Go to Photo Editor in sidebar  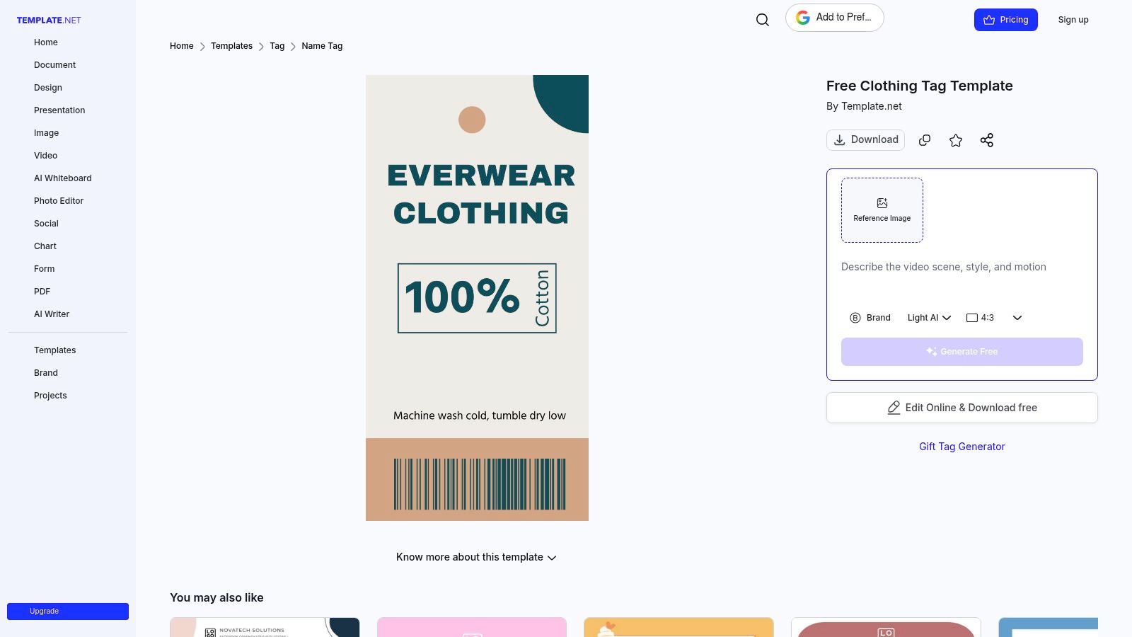click(x=59, y=201)
